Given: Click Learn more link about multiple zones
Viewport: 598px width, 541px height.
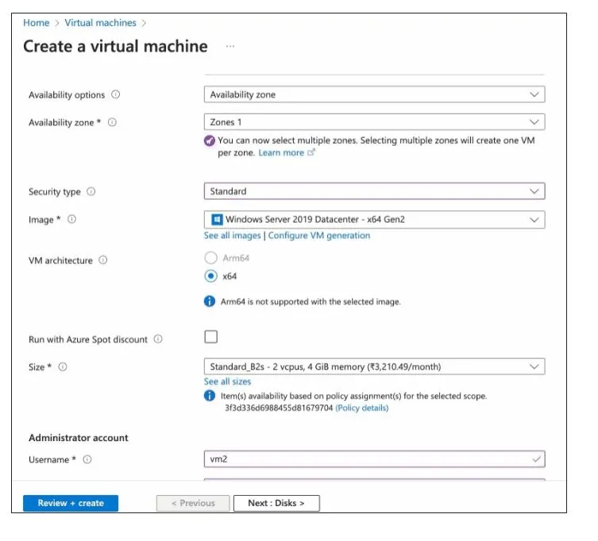Looking at the screenshot, I should (x=281, y=153).
